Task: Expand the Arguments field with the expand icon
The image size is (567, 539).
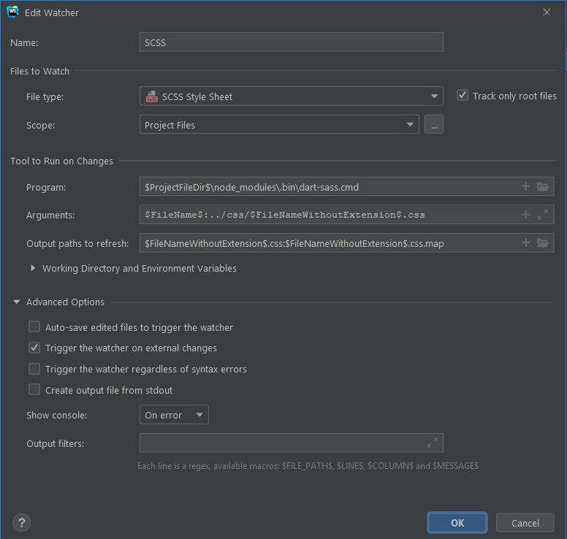Action: 542,215
